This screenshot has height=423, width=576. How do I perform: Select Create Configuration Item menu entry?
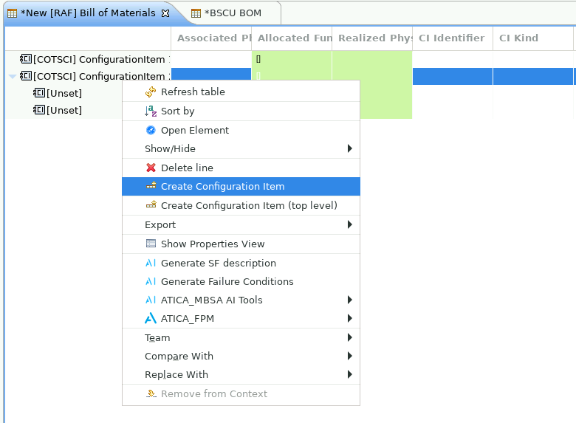(x=241, y=186)
